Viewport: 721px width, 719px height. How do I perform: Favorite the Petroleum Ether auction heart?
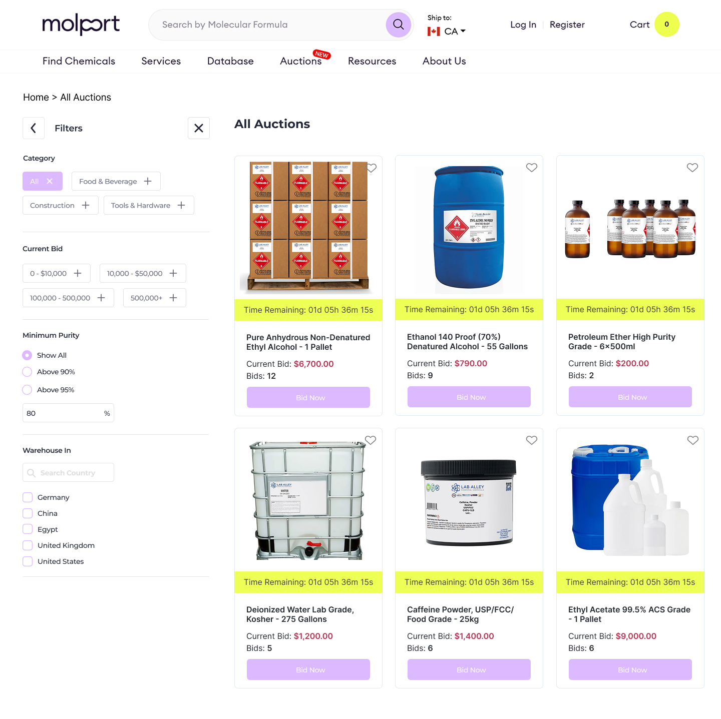692,168
